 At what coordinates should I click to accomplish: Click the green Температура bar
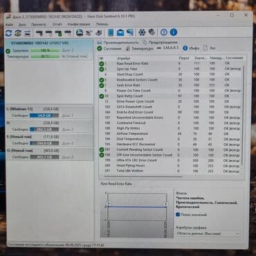pos(44,57)
